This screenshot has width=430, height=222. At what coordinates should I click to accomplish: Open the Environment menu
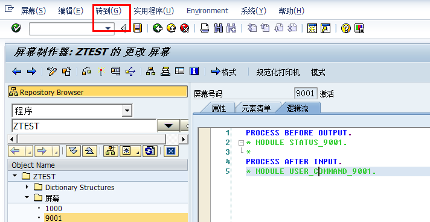(x=207, y=11)
